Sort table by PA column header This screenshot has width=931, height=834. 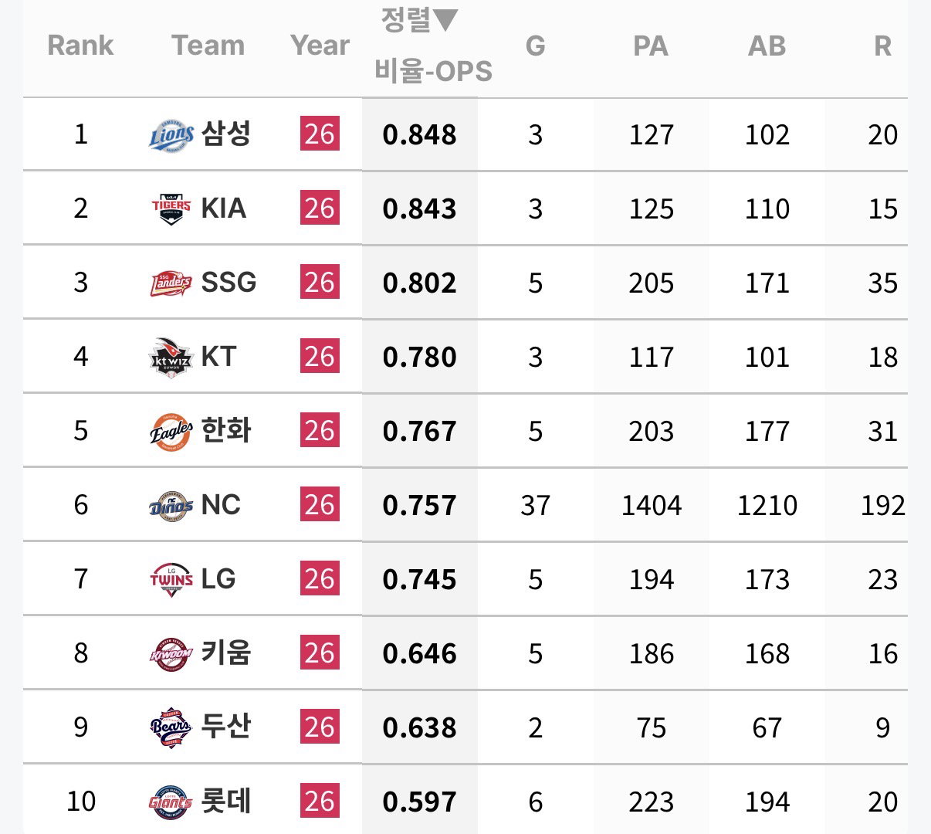pos(651,46)
